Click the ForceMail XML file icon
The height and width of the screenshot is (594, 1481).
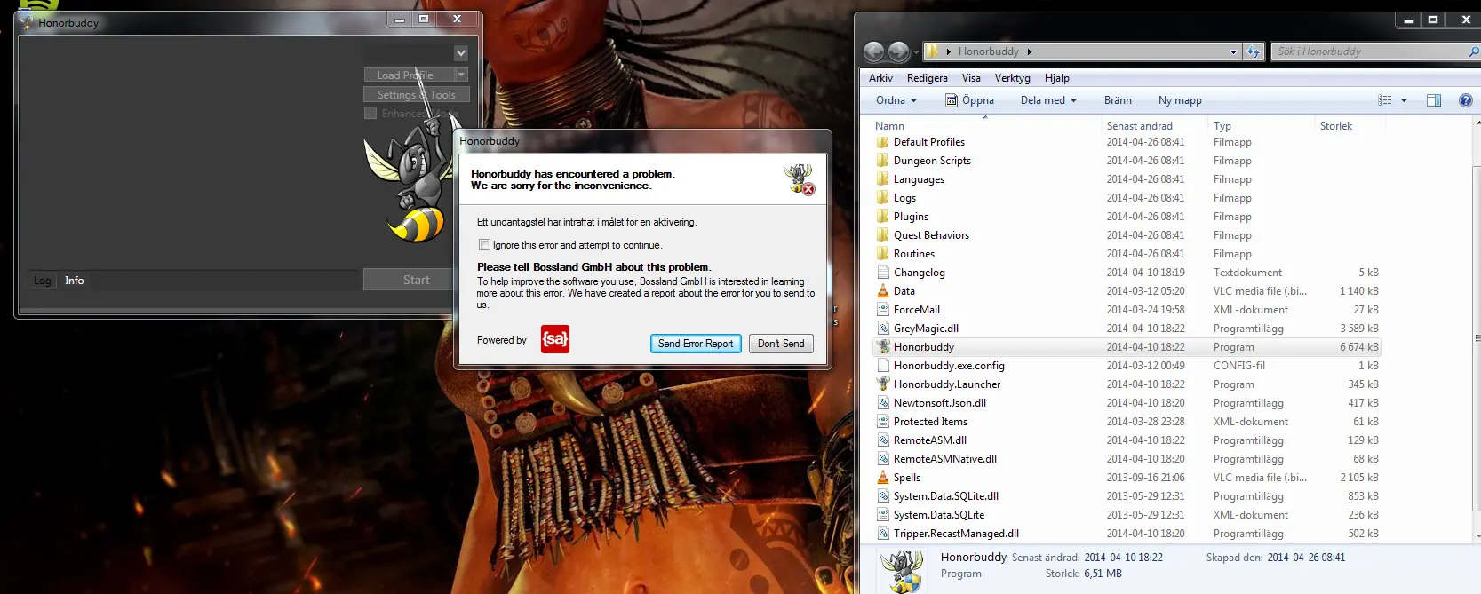[883, 310]
